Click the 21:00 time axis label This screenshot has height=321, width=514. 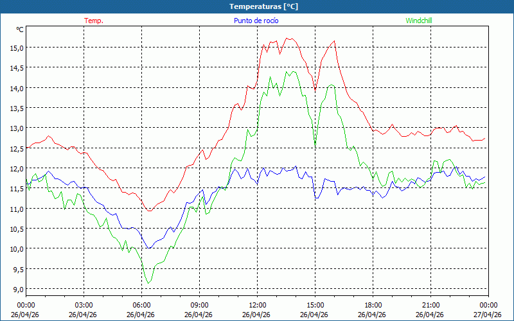tap(430, 305)
